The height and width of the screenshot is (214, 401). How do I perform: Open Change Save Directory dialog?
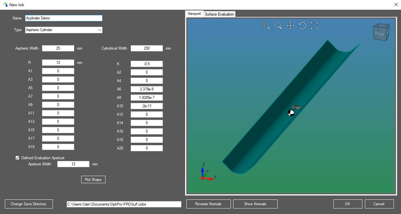click(29, 204)
